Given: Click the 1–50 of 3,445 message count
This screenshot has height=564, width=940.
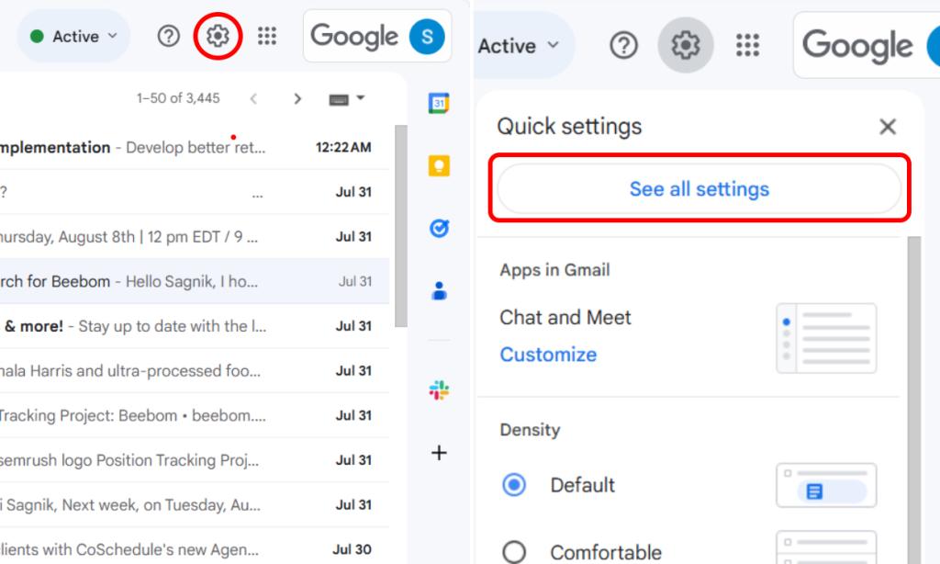Looking at the screenshot, I should click(x=178, y=98).
